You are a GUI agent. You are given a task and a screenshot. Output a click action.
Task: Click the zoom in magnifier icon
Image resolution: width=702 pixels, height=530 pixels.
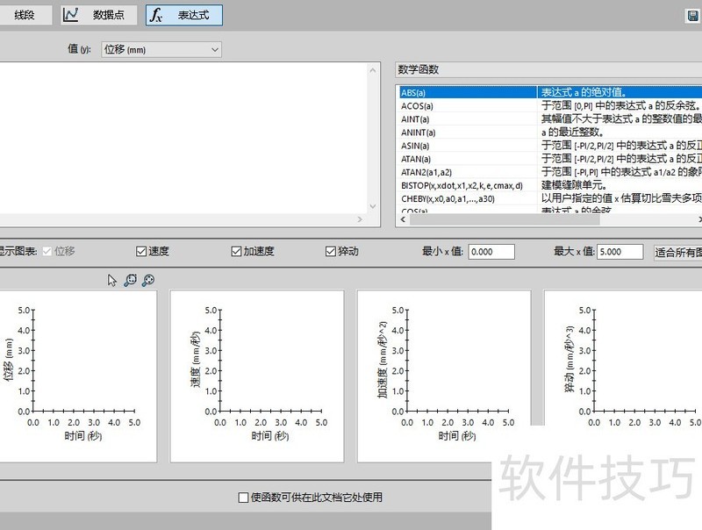click(130, 280)
